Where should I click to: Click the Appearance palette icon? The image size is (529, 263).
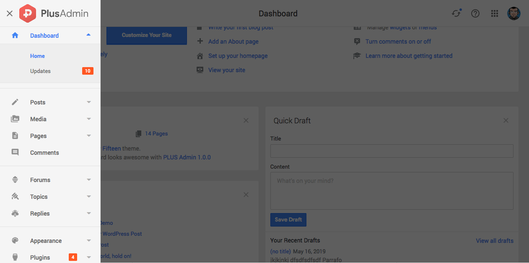15,241
